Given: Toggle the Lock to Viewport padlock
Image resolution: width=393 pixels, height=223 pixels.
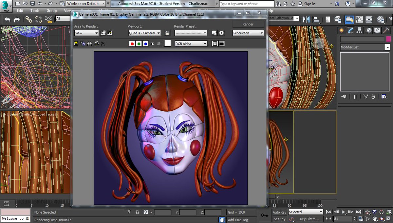Looking at the screenshot, I should pyautogui.click(x=167, y=33).
